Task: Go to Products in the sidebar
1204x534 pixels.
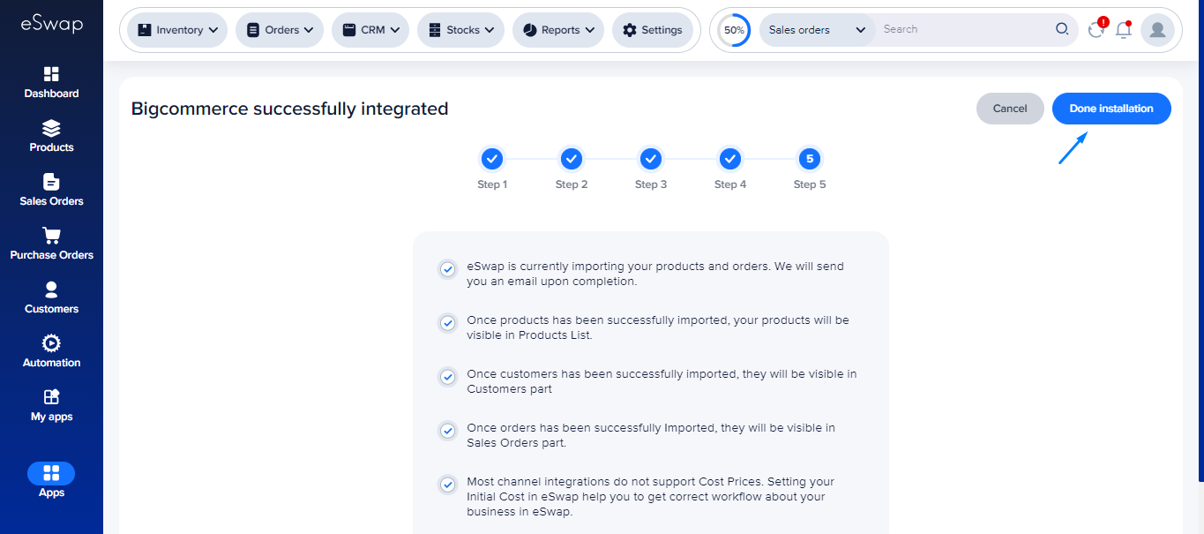Action: (x=51, y=129)
